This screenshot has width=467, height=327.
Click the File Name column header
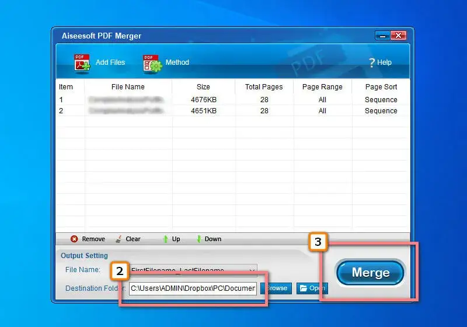click(x=128, y=87)
